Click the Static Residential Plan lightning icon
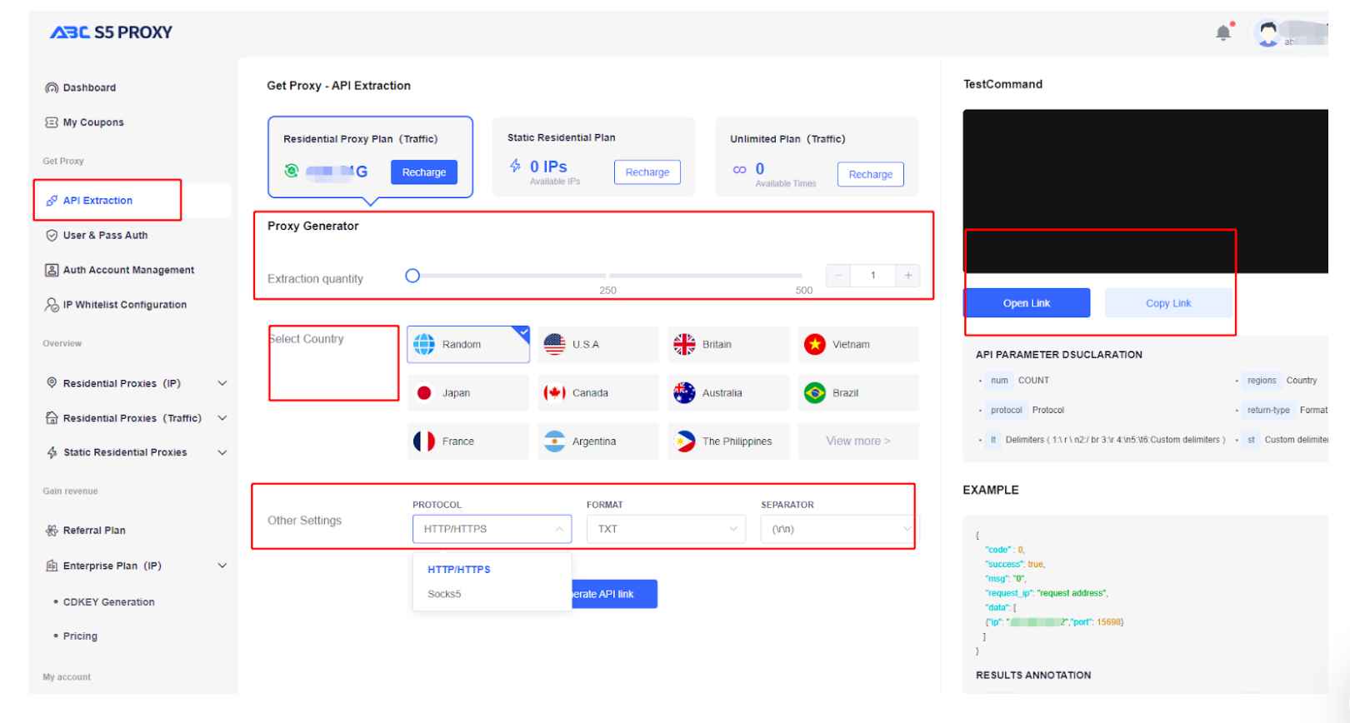Image resolution: width=1350 pixels, height=723 pixels. pyautogui.click(x=516, y=166)
